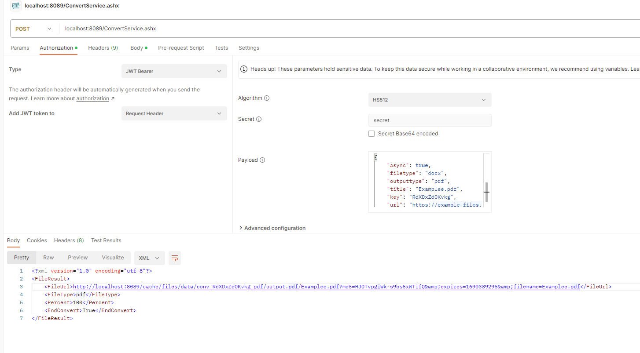640x353 pixels.
Task: Click the "async": true payload line
Action: pos(409,165)
